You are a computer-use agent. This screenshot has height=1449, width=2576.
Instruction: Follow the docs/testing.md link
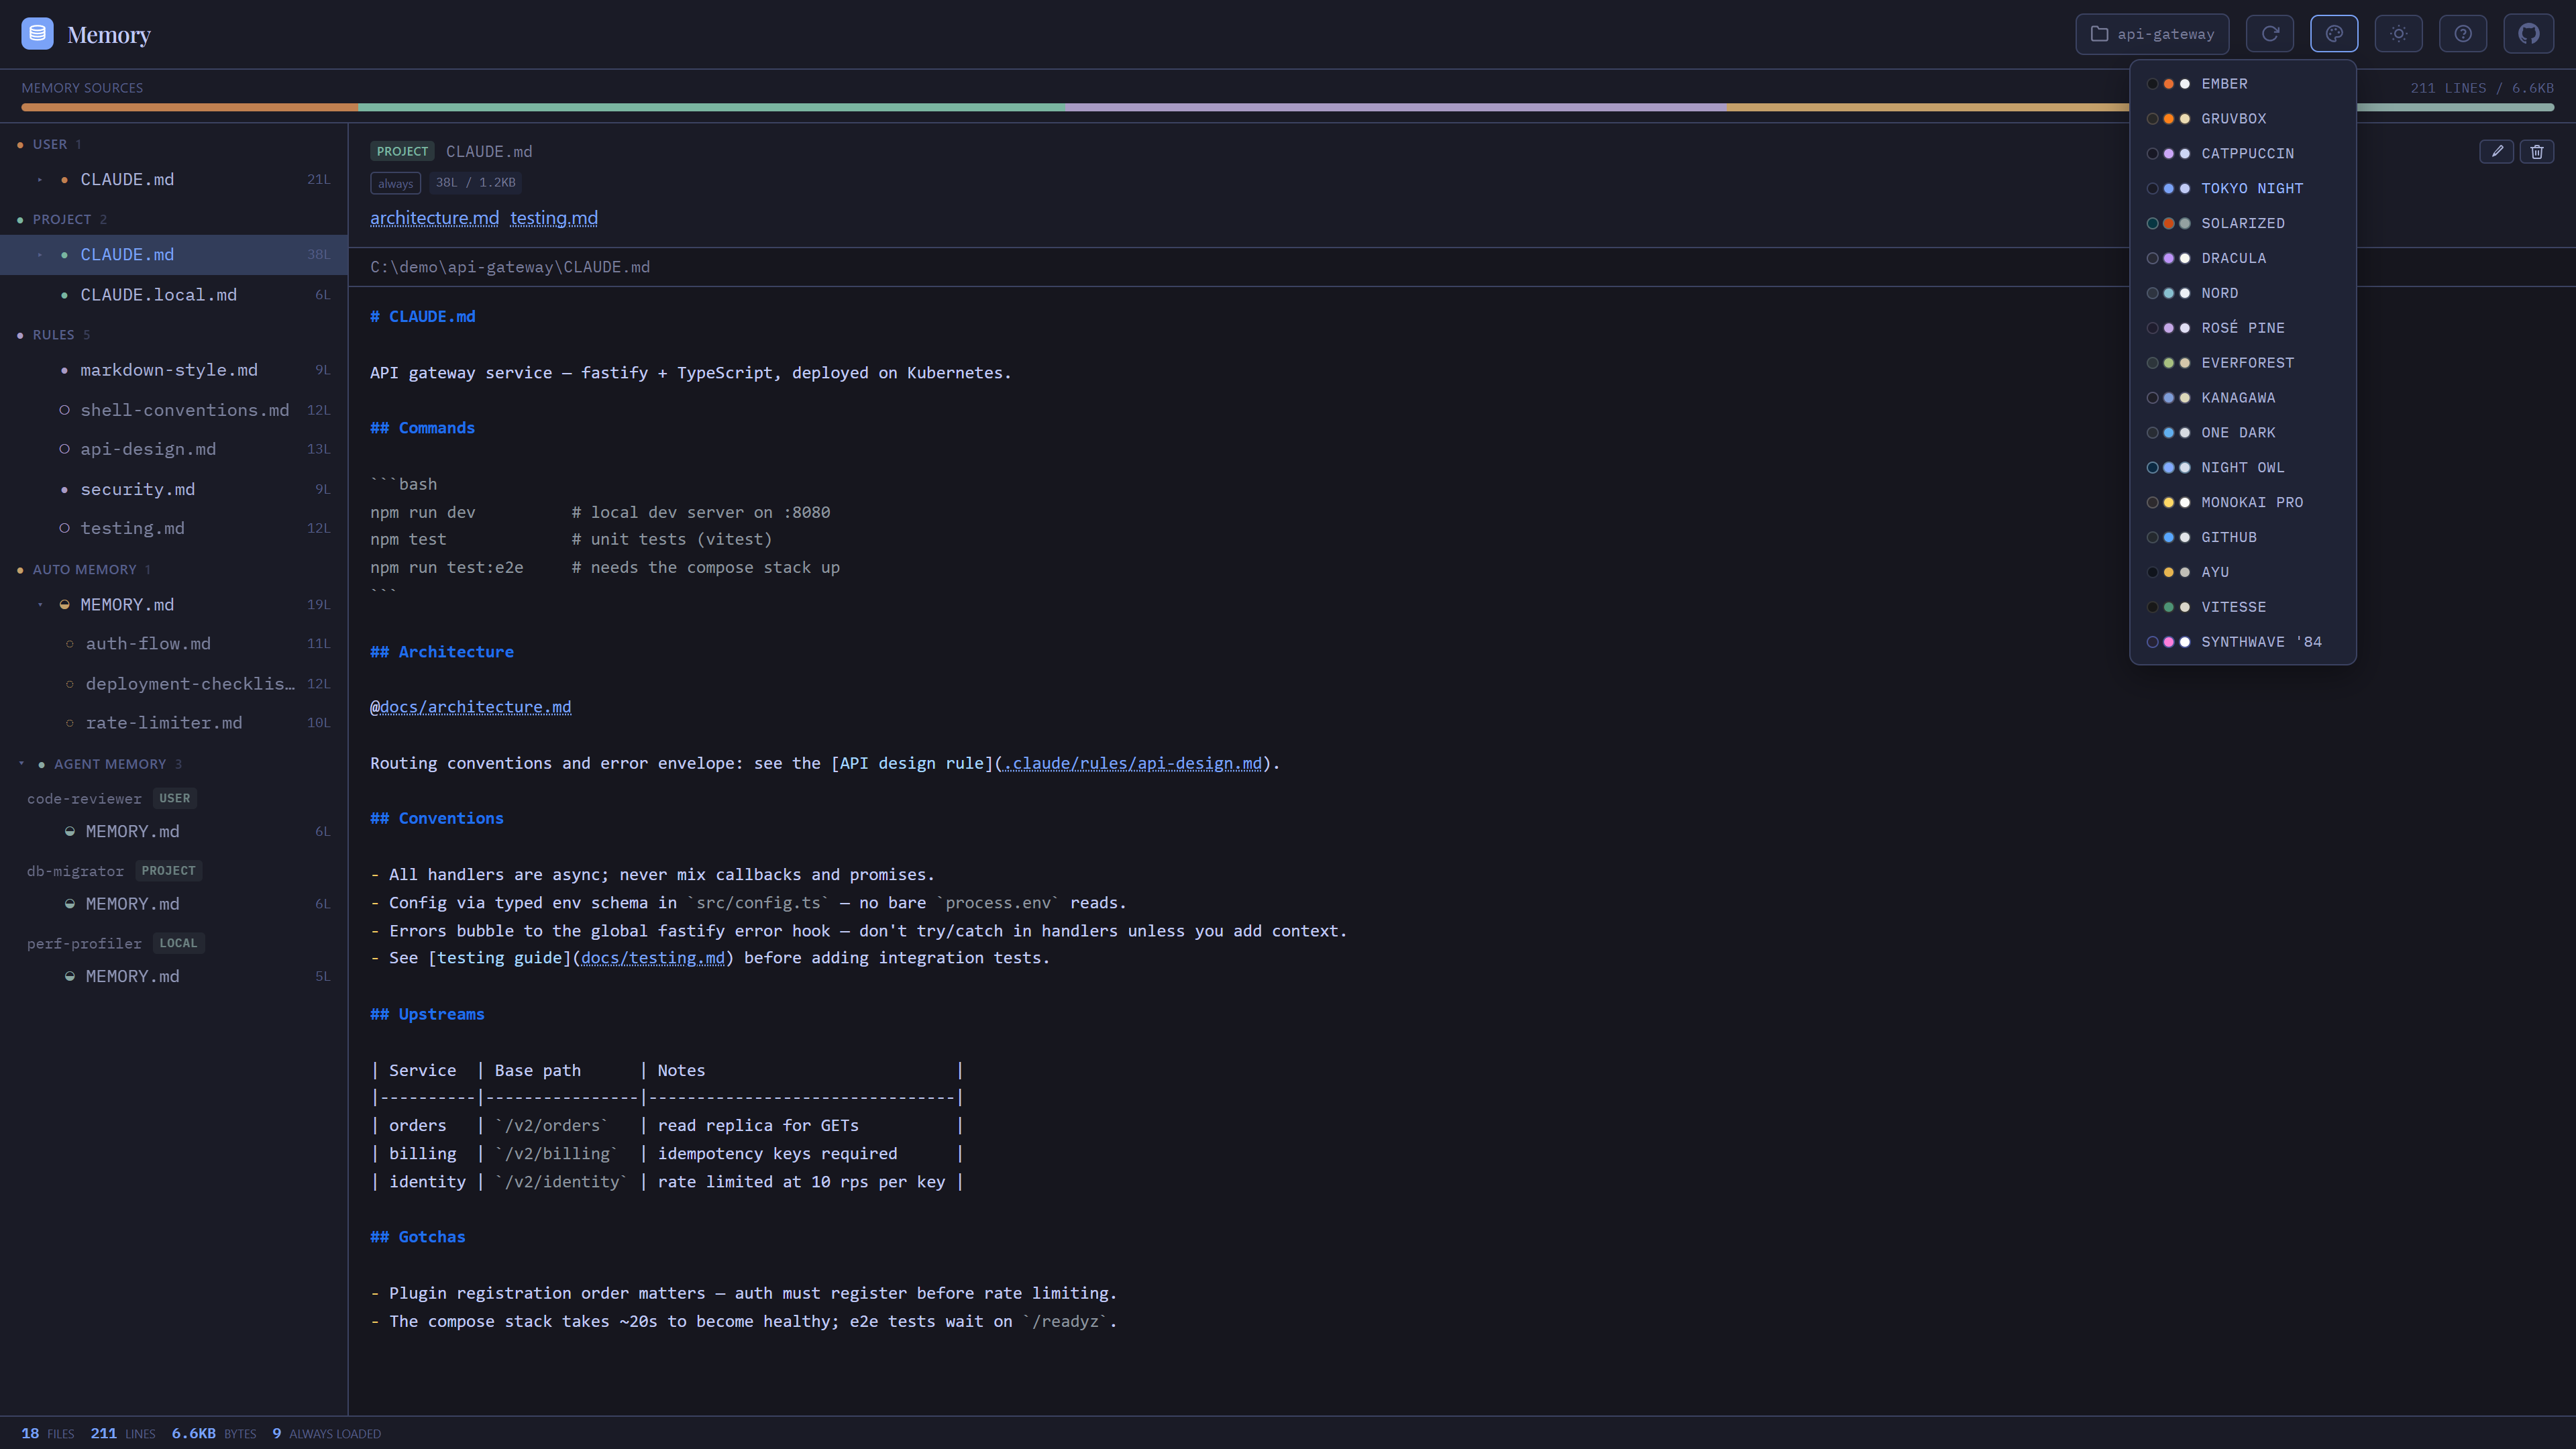pos(653,958)
